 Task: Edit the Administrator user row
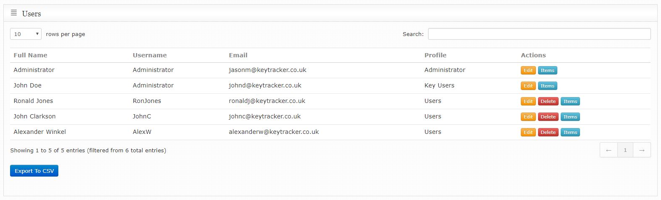pyautogui.click(x=528, y=70)
